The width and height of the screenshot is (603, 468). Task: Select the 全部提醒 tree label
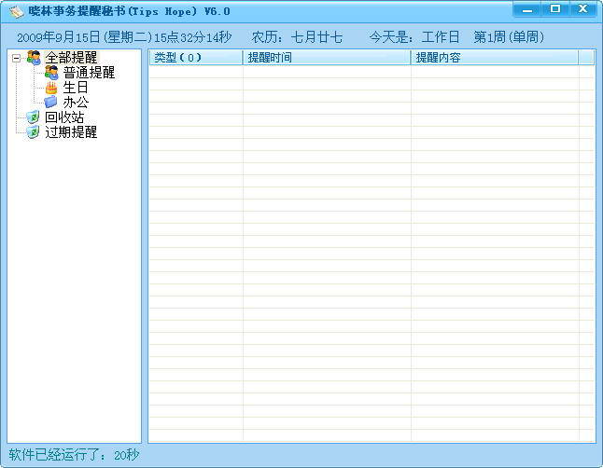tap(71, 58)
